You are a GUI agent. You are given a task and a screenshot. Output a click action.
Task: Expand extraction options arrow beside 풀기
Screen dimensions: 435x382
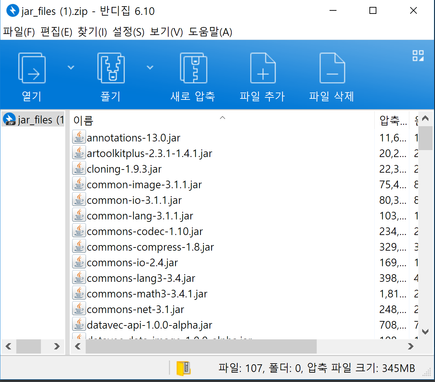tap(150, 68)
